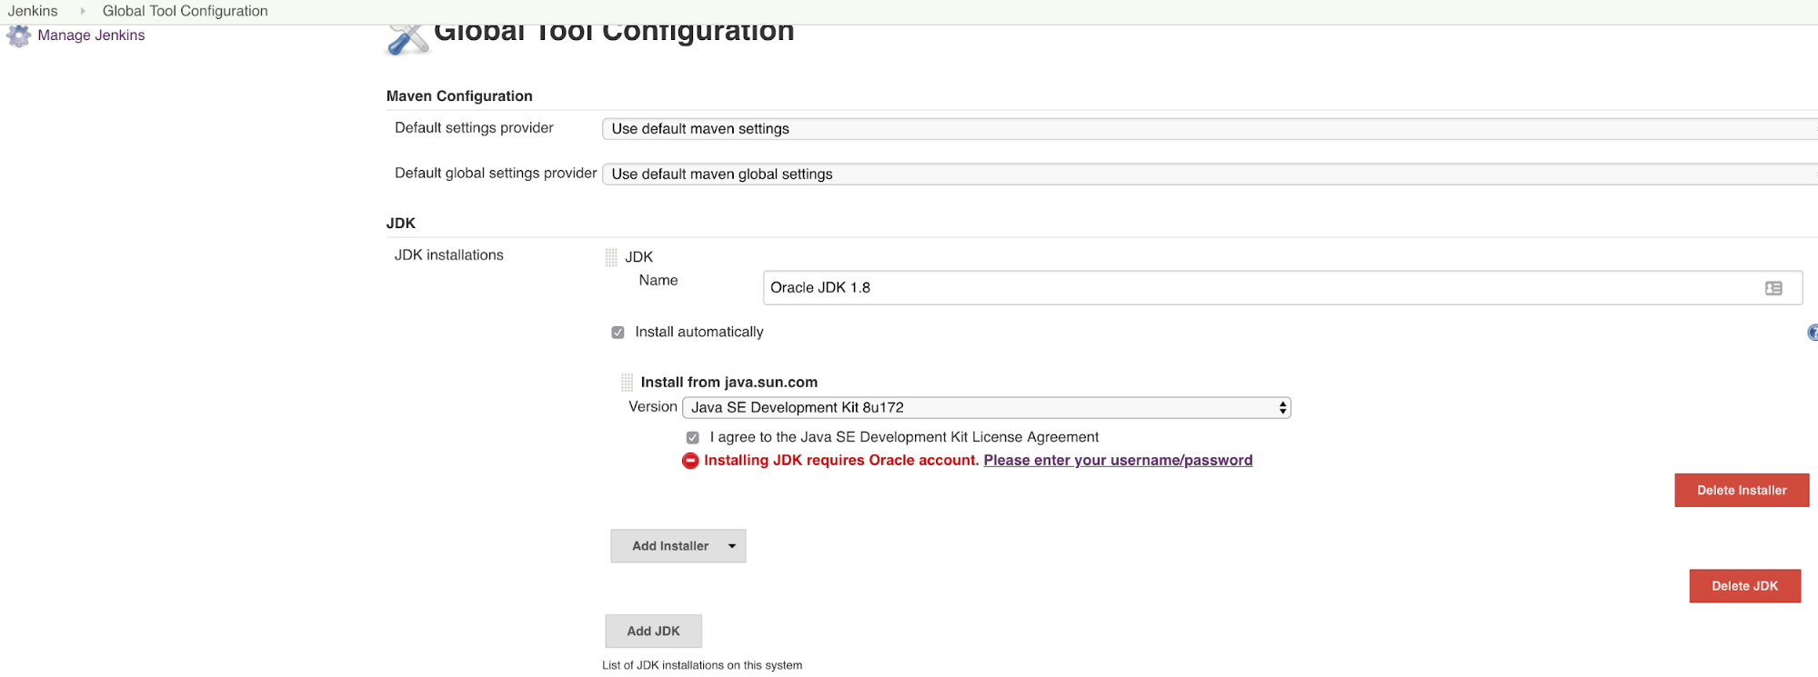Click the JDK section heading

pyautogui.click(x=401, y=224)
